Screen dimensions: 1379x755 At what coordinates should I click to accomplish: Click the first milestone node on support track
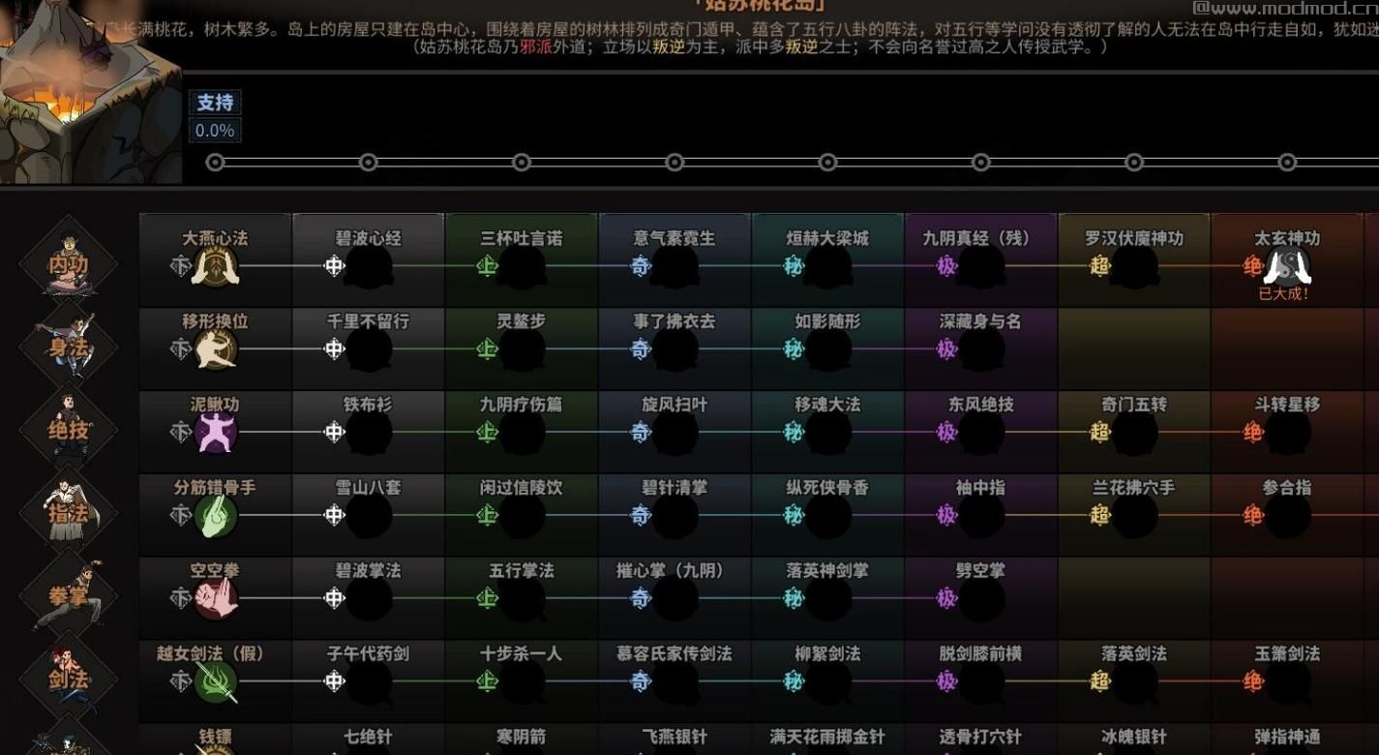[216, 163]
